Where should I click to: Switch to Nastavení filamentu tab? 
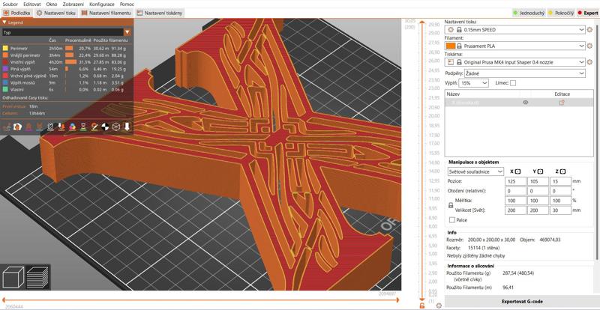107,13
